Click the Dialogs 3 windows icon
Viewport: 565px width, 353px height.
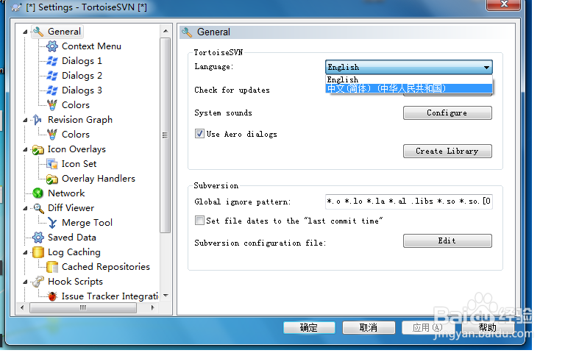[52, 90]
